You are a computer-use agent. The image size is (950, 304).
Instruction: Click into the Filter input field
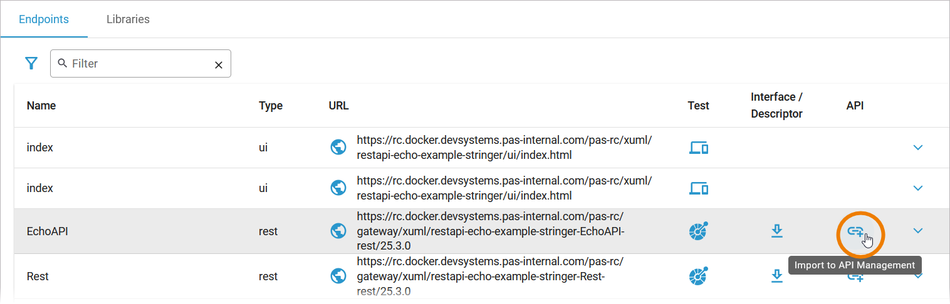(139, 64)
